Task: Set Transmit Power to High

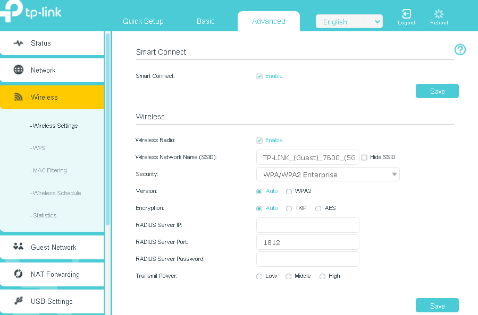Action: pyautogui.click(x=322, y=276)
